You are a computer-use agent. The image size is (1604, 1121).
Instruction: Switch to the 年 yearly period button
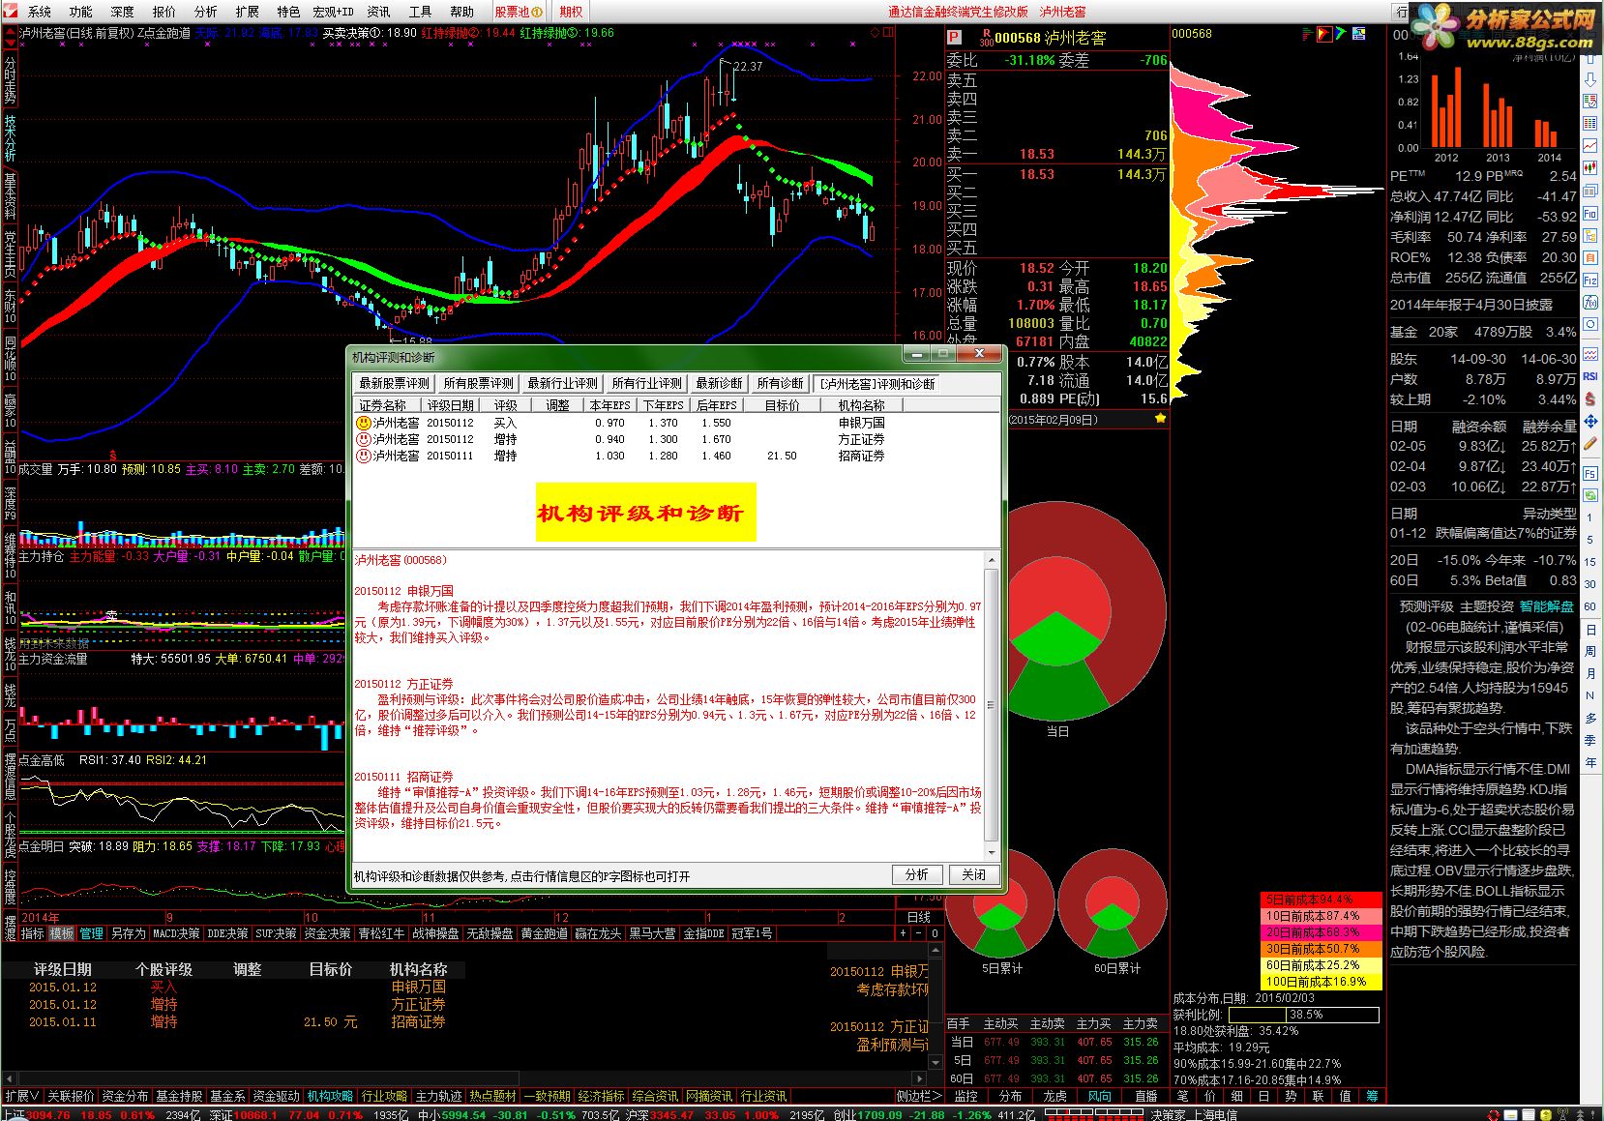pos(1590,762)
